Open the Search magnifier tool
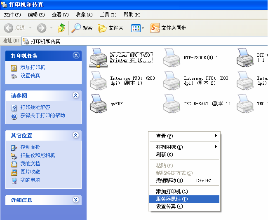Viewport: 268px width, 220px height. 76,28
